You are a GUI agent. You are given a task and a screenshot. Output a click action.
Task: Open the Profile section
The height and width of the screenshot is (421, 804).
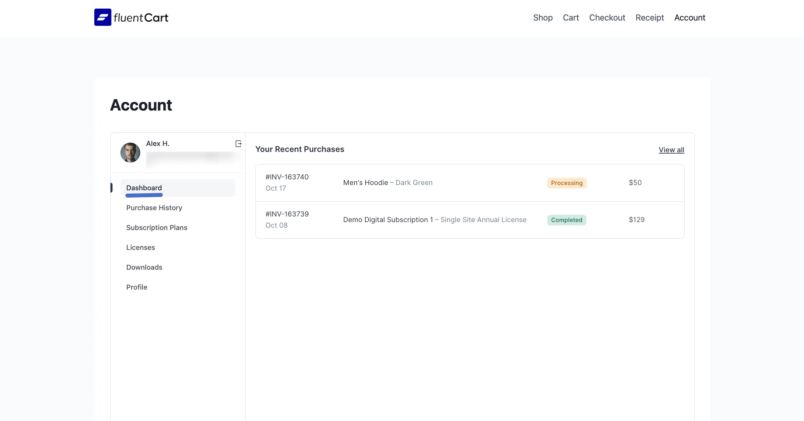pyautogui.click(x=136, y=287)
